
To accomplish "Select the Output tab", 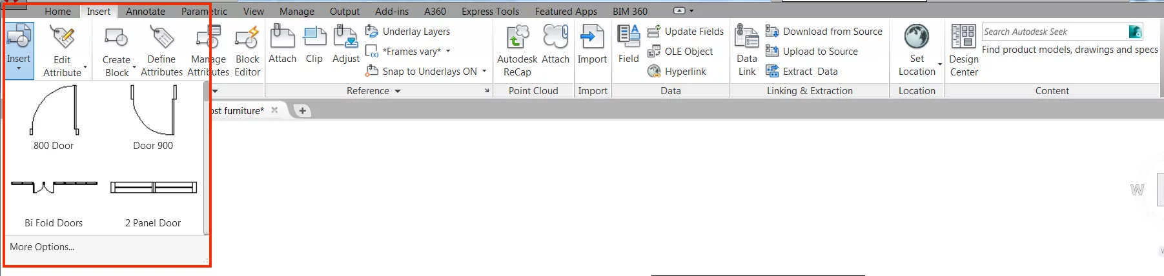I will [345, 11].
